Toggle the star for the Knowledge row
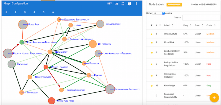Screen dimensions: 221x105 [152, 85]
